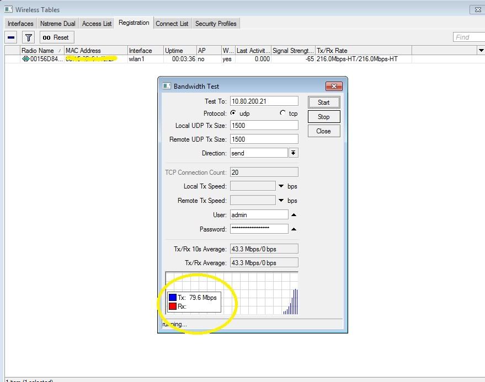Select the tcp protocol radio button
This screenshot has width=485, height=382.
coord(283,113)
